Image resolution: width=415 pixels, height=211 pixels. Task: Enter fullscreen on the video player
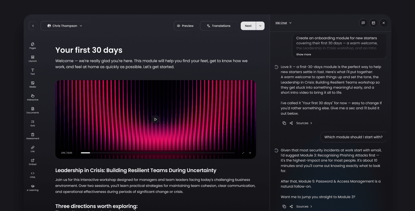click(x=243, y=153)
